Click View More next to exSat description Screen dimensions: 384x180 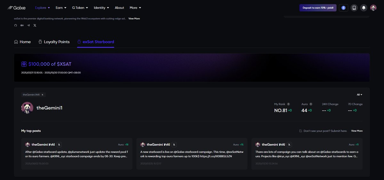click(x=134, y=19)
